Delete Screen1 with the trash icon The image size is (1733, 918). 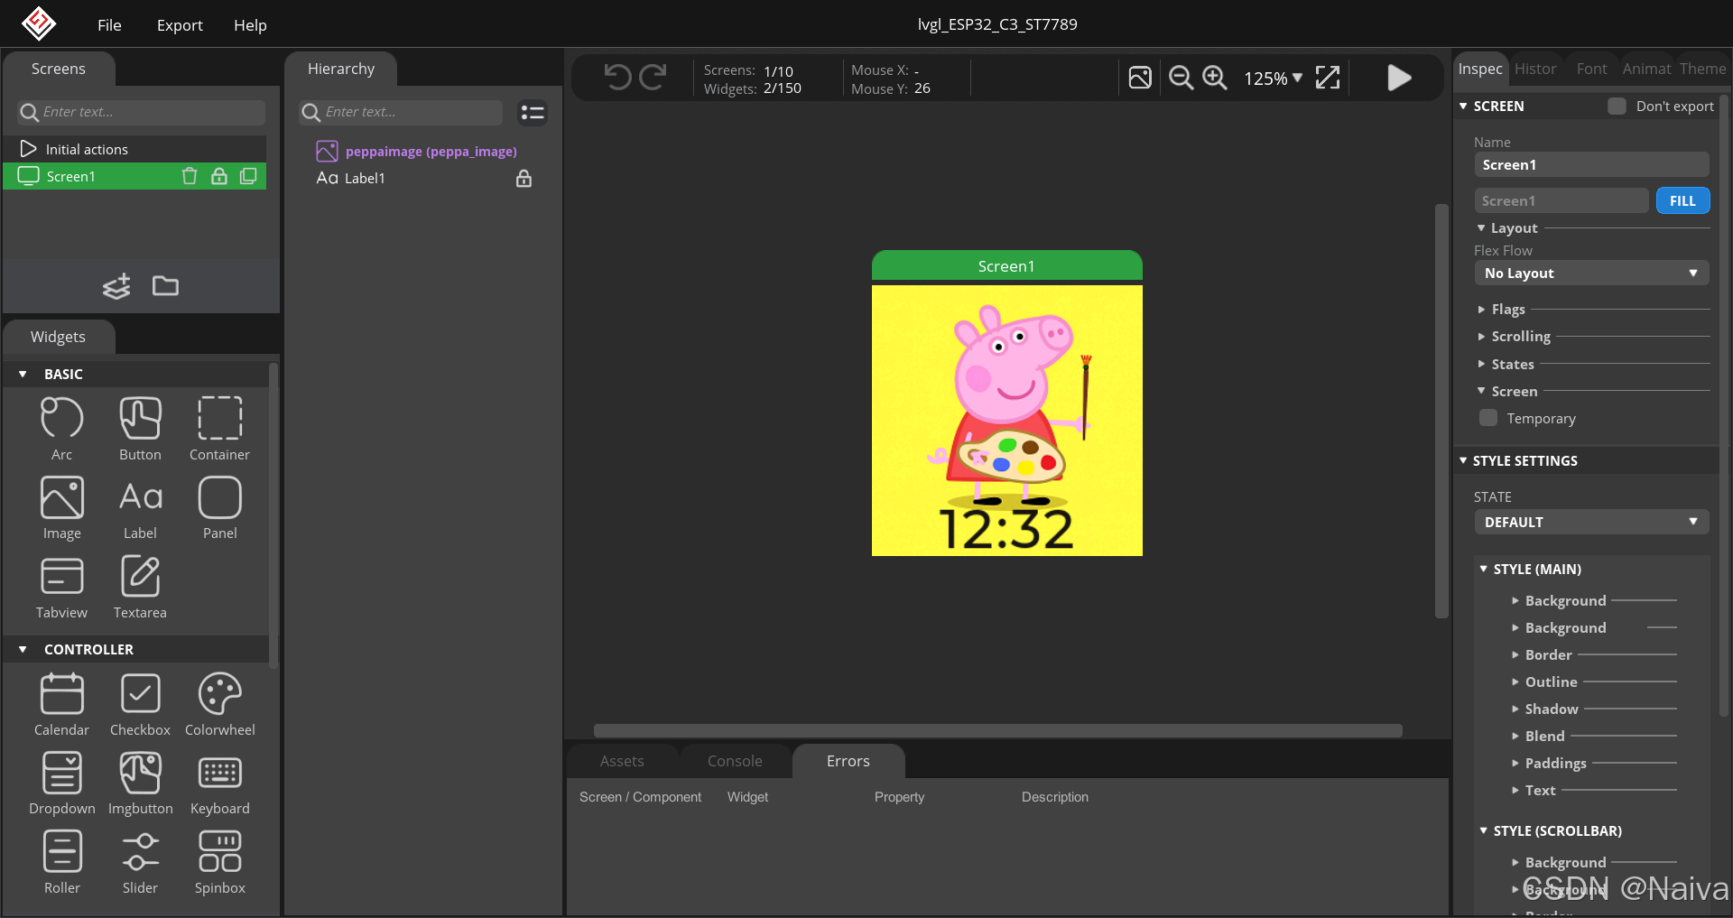click(x=190, y=176)
